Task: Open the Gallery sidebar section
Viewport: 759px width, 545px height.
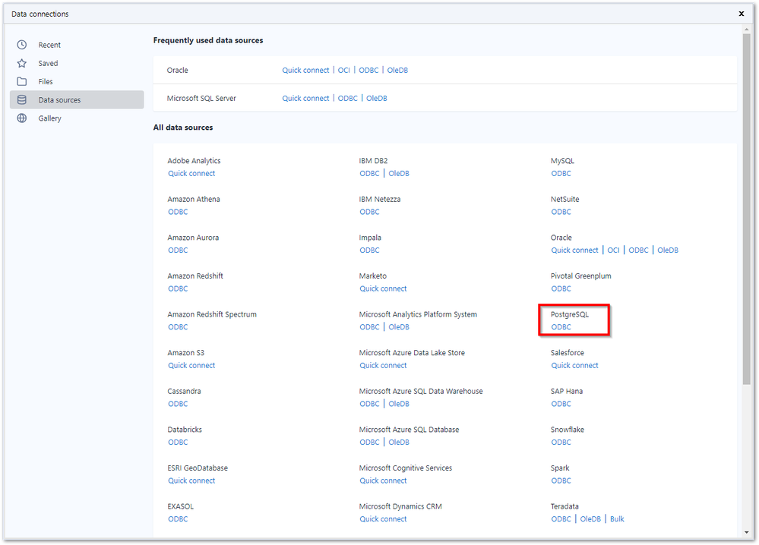Action: 49,118
